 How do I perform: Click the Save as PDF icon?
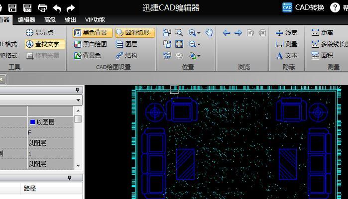point(27,8)
